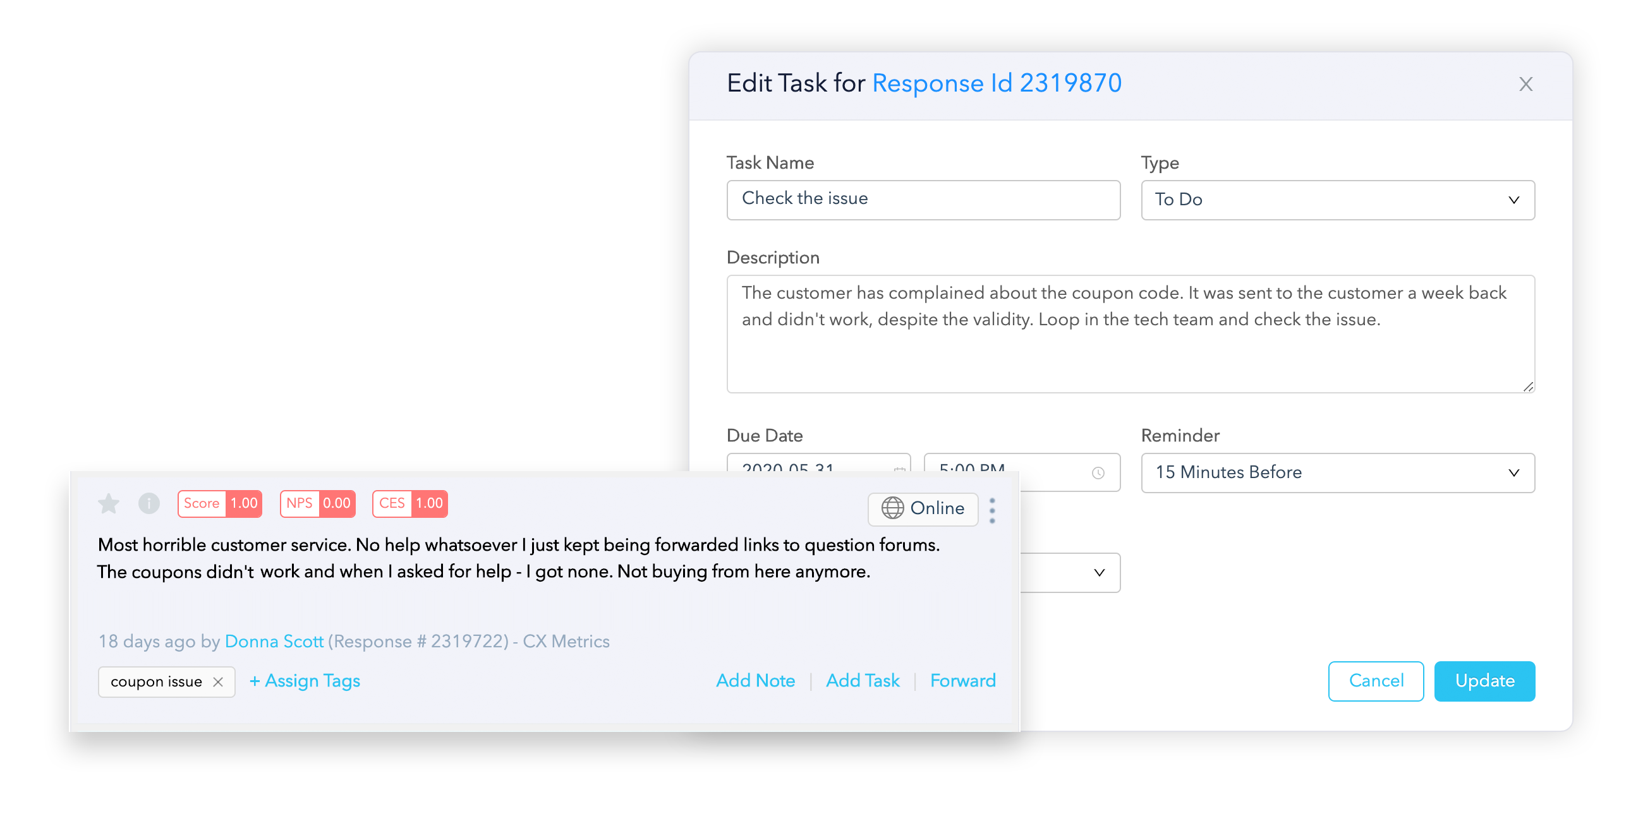Screen dimensions: 1643x821
Task: Expand the partially hidden dropdown below due time
Action: click(1070, 572)
